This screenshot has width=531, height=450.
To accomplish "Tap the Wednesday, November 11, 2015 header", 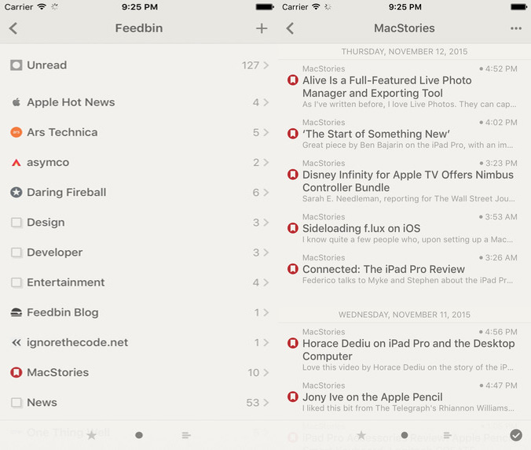I will (405, 315).
